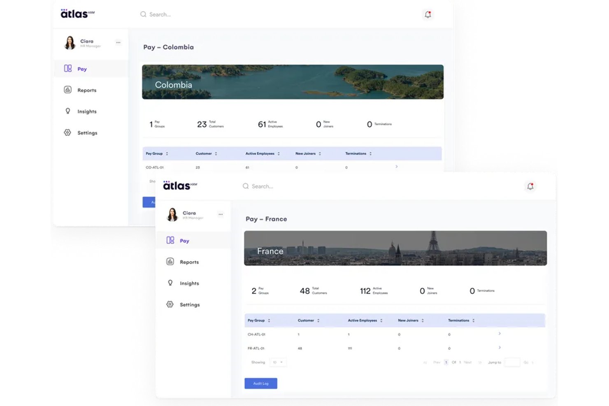Viewport: 609px width, 406px height.
Task: Expand the FR-ATL-01 row chevron
Action: pyautogui.click(x=500, y=348)
